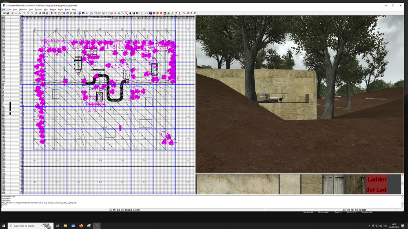Viewport: 408px width, 229px height.
Task: Select the red Ladder texture thumbnail
Action: 376,184
